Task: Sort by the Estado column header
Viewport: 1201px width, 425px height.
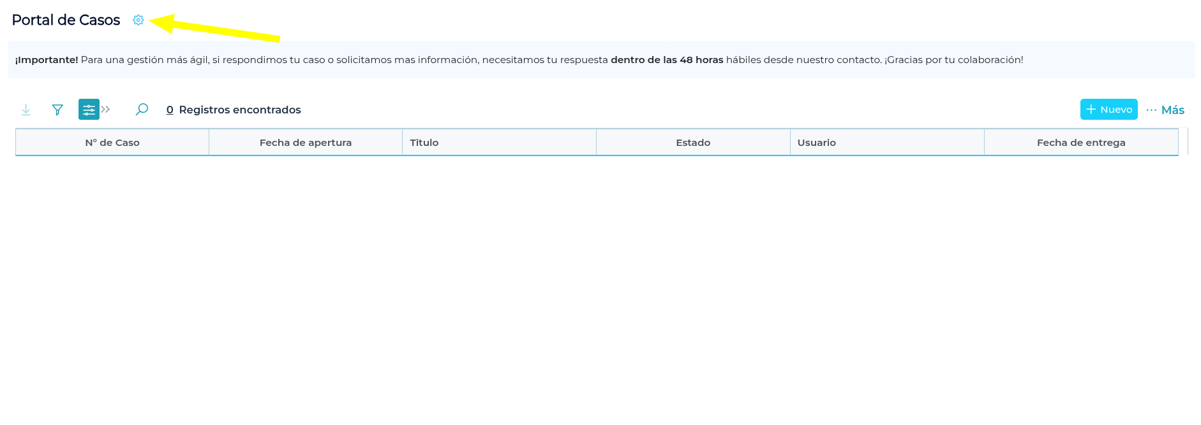Action: pyautogui.click(x=693, y=143)
